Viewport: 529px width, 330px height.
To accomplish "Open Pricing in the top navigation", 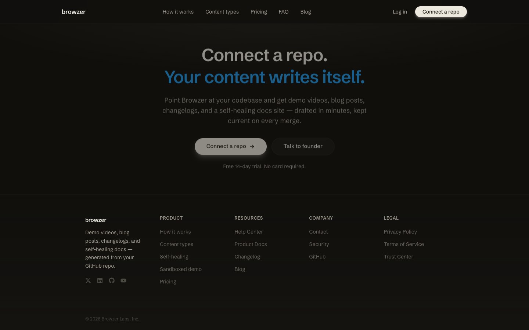I will [259, 12].
